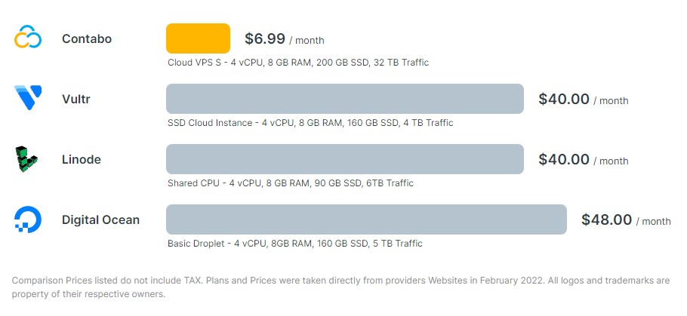Image resolution: width=687 pixels, height=316 pixels.
Task: Select the Vultr provider name
Action: (x=76, y=99)
